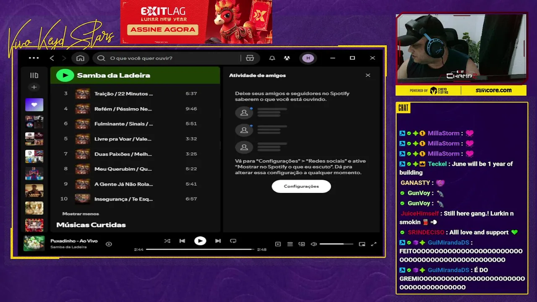Click 'ASSINE AGORA' on the ExitLag banner
Viewport: 537px width, 302px height.
coord(163,29)
